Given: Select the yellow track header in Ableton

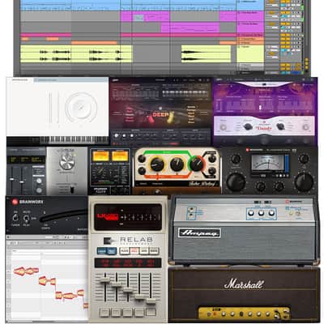Looking at the screenshot, I should tap(250, 54).
